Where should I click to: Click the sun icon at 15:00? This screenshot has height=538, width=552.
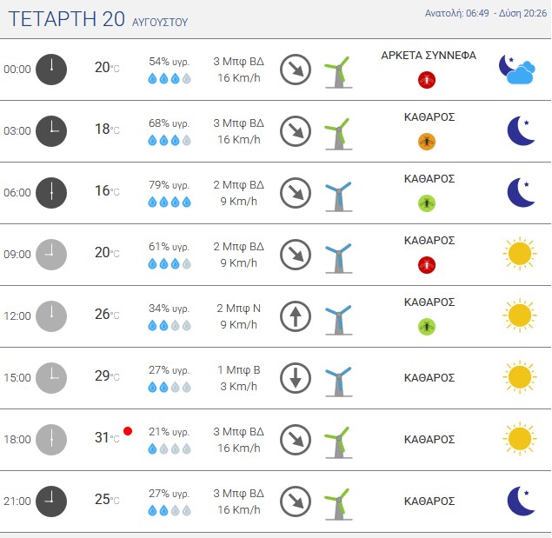520,376
